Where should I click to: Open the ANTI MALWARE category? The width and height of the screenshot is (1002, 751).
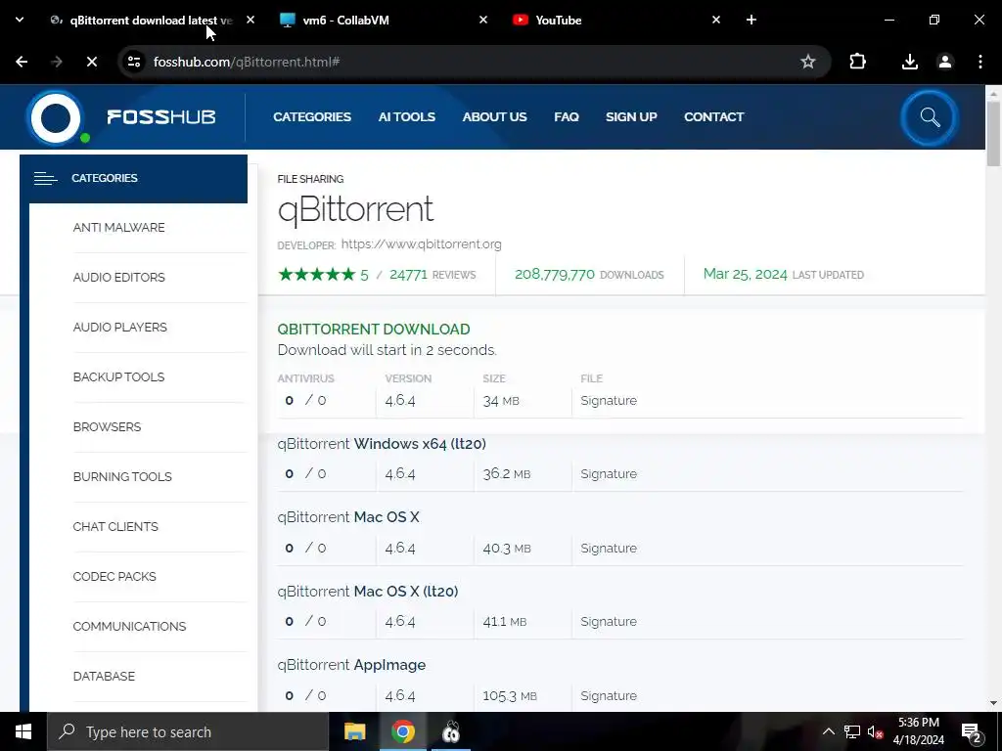pyautogui.click(x=118, y=227)
